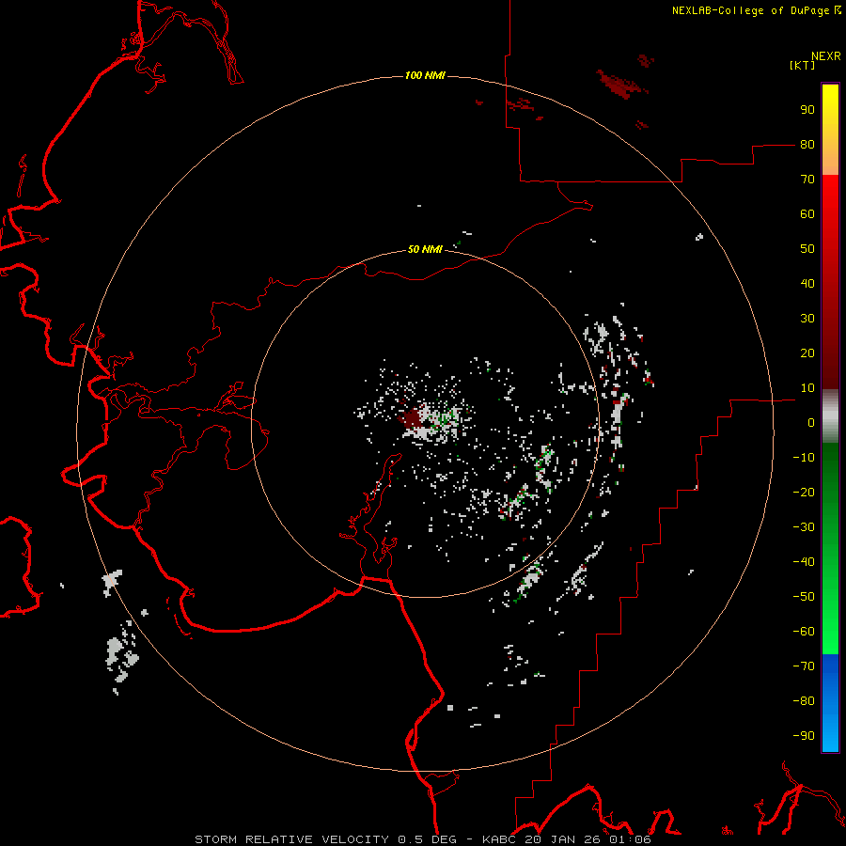The height and width of the screenshot is (846, 846).
Task: Click the 100 NMI range ring label
Action: pos(425,75)
